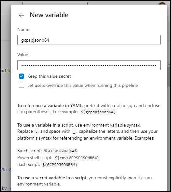This screenshot has width=171, height=192.
Task: Click the checkmark in Keep this value secret
Action: (21, 76)
